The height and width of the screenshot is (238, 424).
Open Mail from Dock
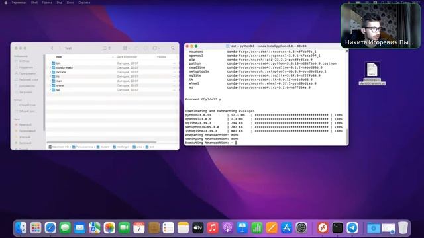coord(79,228)
